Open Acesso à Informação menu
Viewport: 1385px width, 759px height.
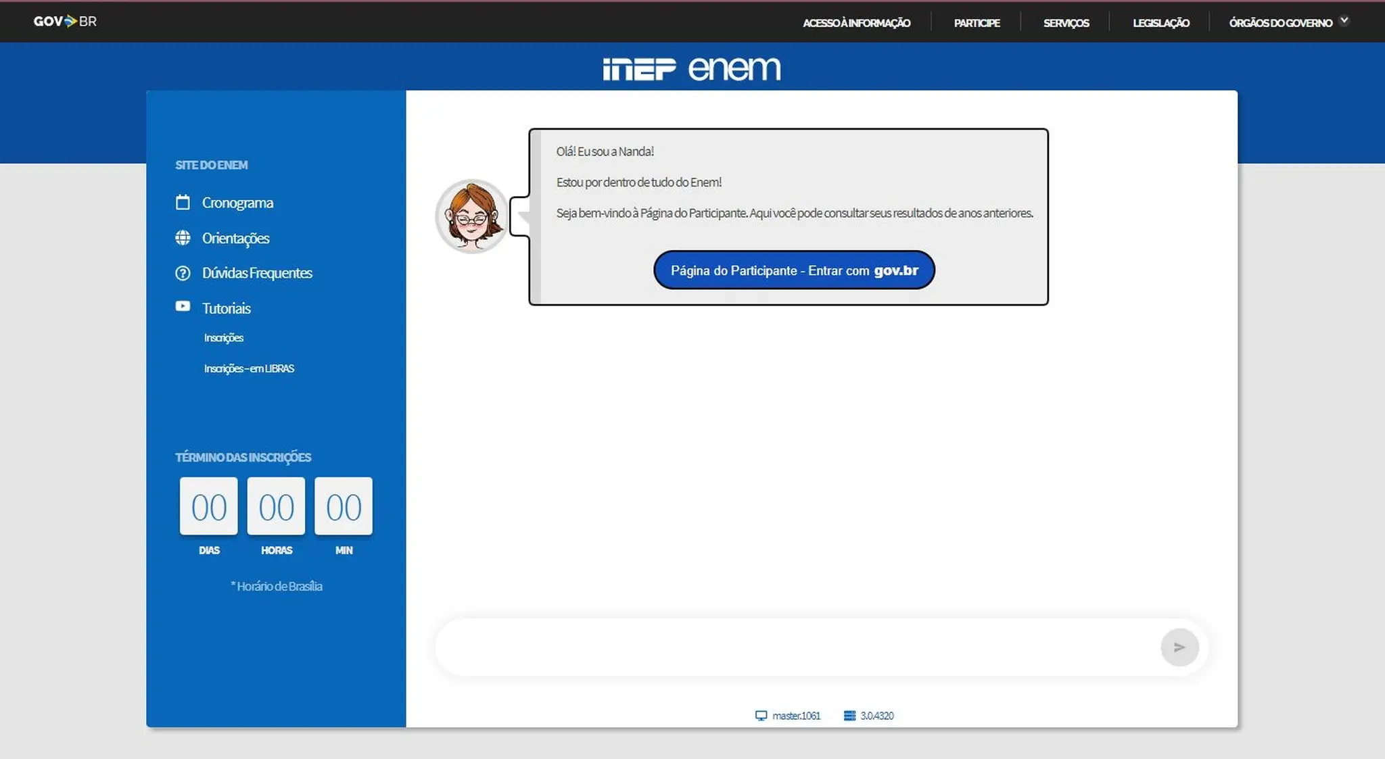pyautogui.click(x=856, y=23)
